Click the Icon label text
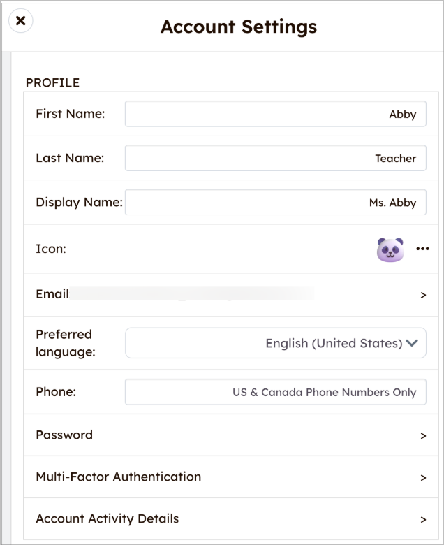The width and height of the screenshot is (444, 545). 51,248
